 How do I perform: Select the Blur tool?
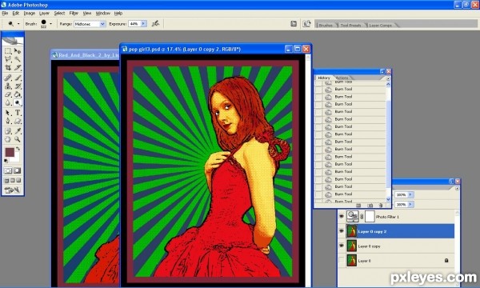click(8, 102)
